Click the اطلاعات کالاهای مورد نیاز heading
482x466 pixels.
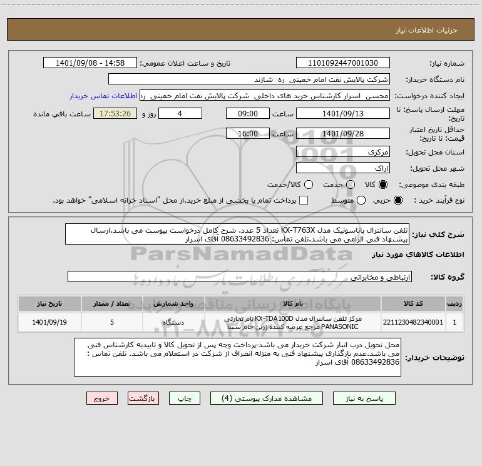coord(418,255)
